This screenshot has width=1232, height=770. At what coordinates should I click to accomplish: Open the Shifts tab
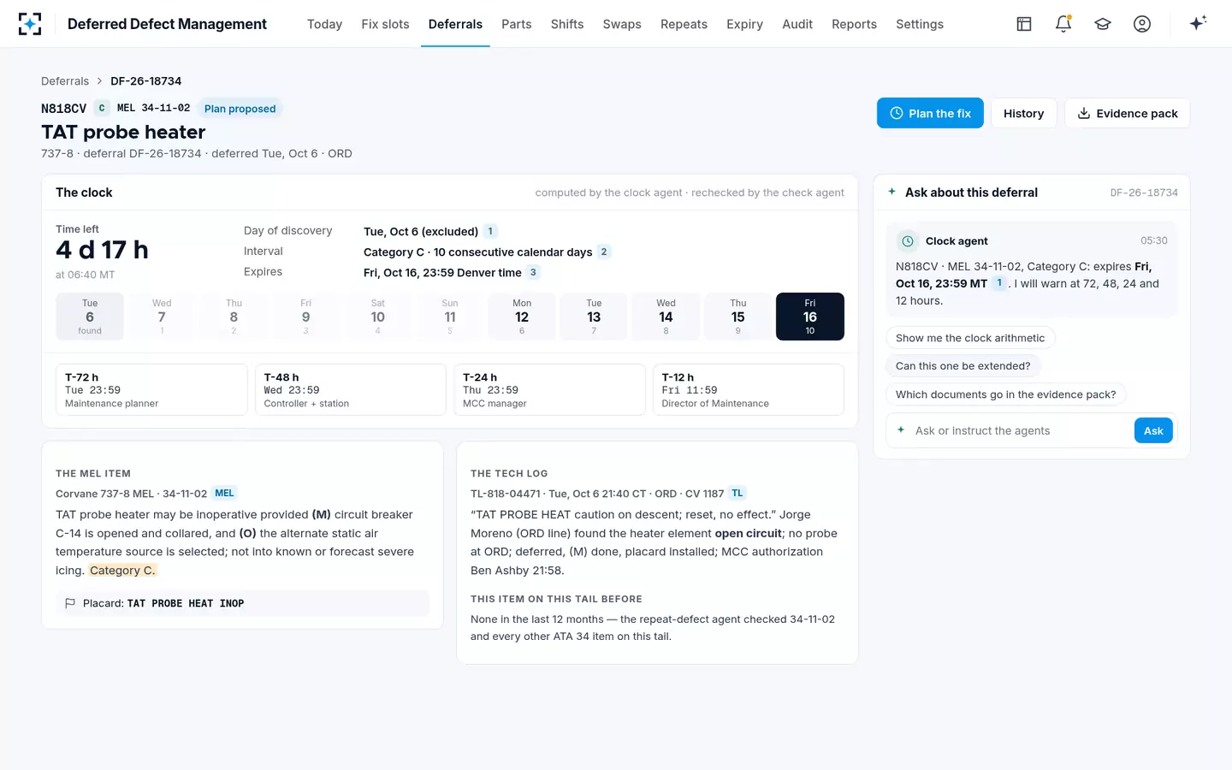click(567, 24)
